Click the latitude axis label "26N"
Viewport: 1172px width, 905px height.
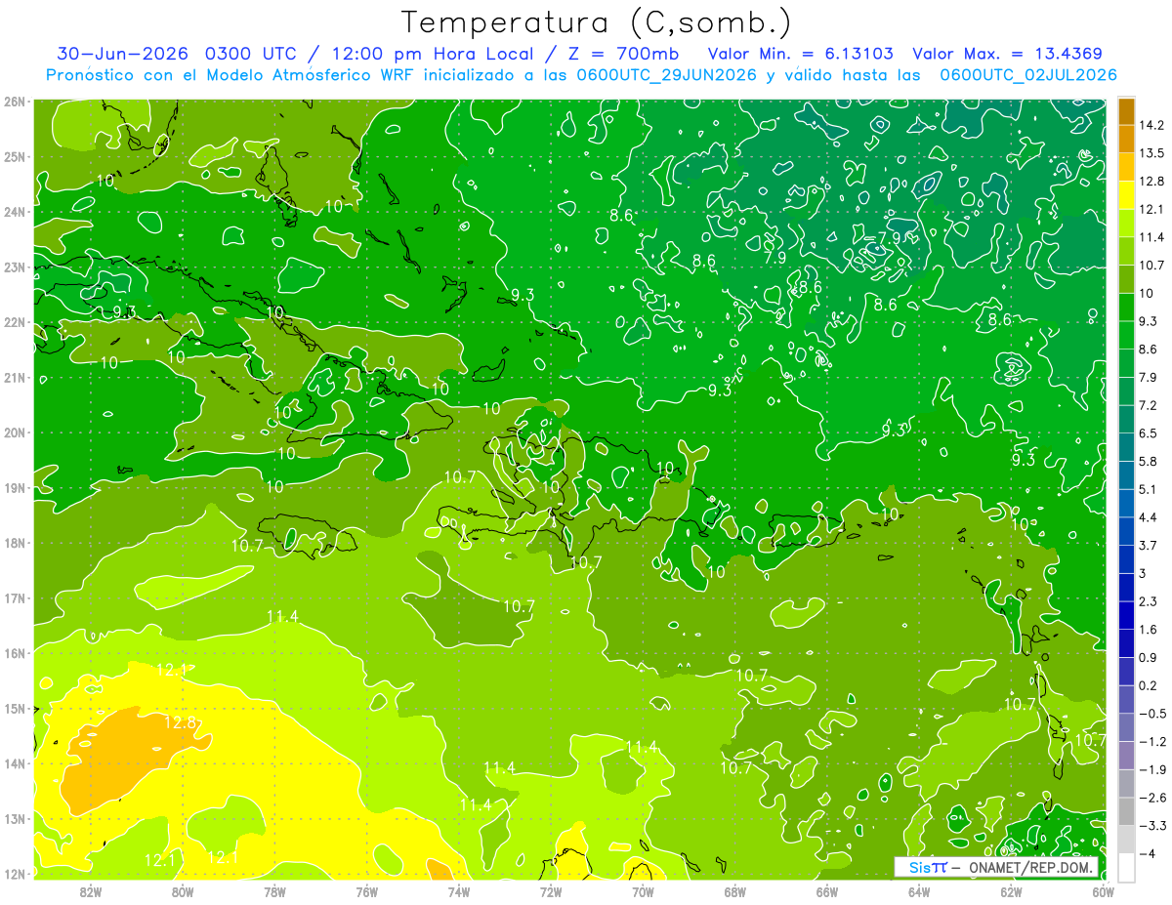[x=14, y=102]
